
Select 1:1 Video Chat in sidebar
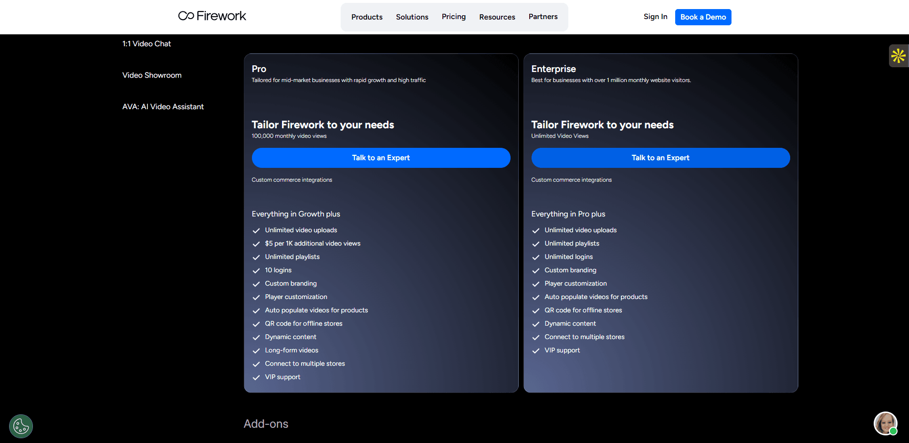coord(146,44)
